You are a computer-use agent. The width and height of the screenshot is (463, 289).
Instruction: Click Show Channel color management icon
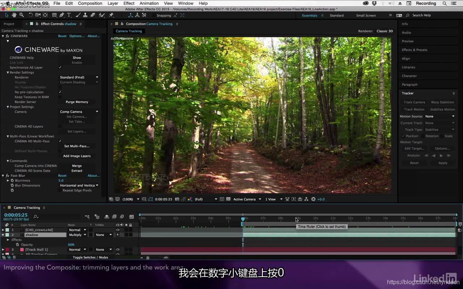click(190, 199)
